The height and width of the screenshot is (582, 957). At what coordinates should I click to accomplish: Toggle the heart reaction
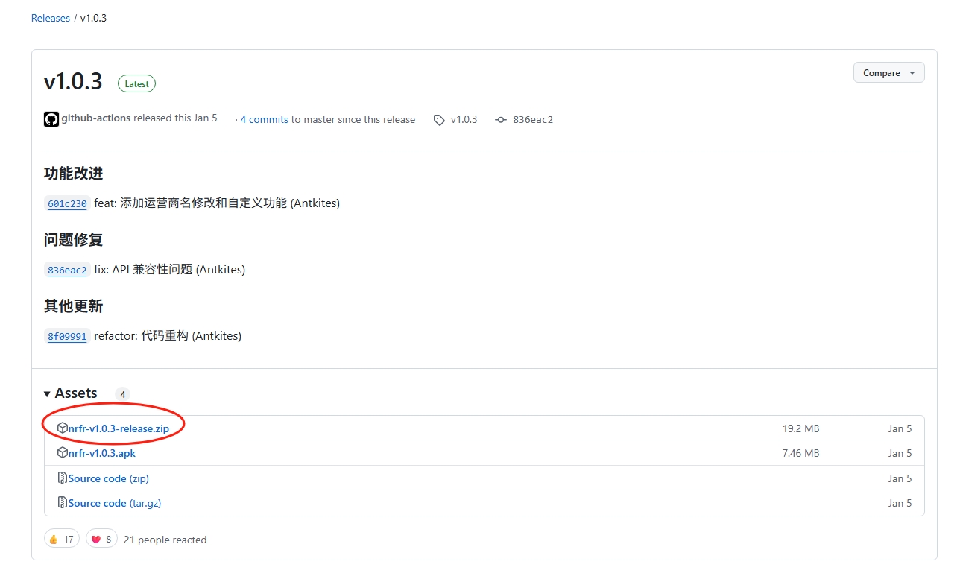tap(101, 539)
